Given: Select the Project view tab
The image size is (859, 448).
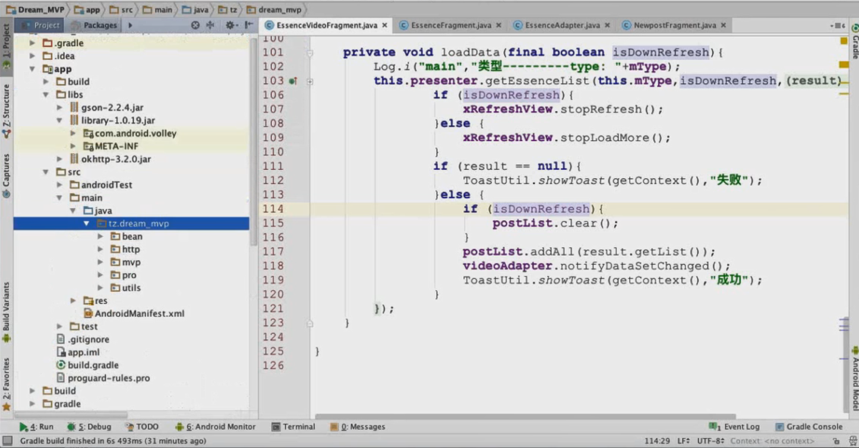Looking at the screenshot, I should click(40, 26).
